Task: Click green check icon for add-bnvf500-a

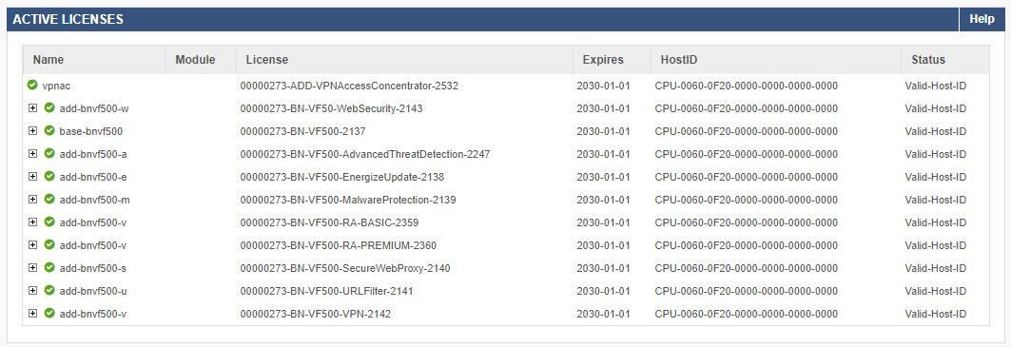Action: [49, 153]
